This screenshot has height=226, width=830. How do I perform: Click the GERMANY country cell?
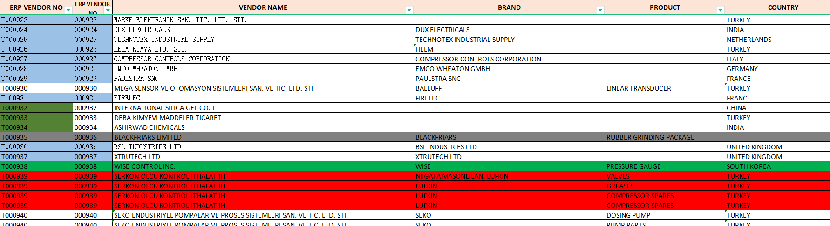tap(777, 69)
